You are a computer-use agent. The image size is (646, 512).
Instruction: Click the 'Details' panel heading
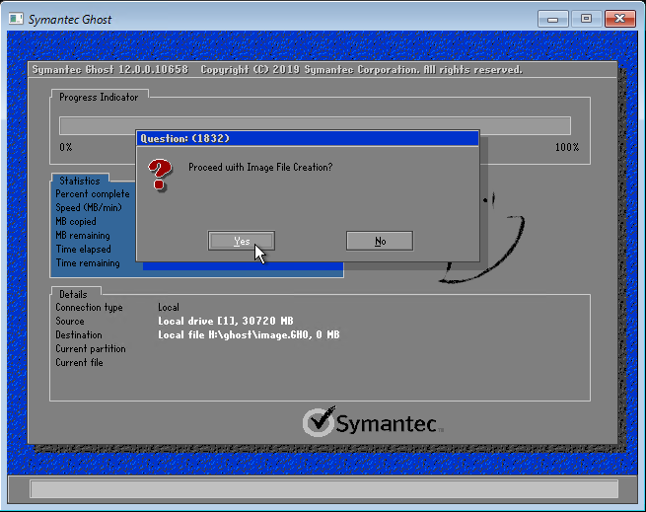[x=73, y=294]
